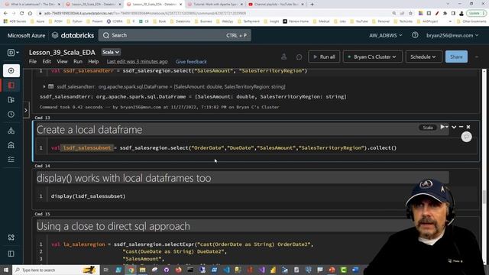
Task: Open the View menu
Action: 62,61
